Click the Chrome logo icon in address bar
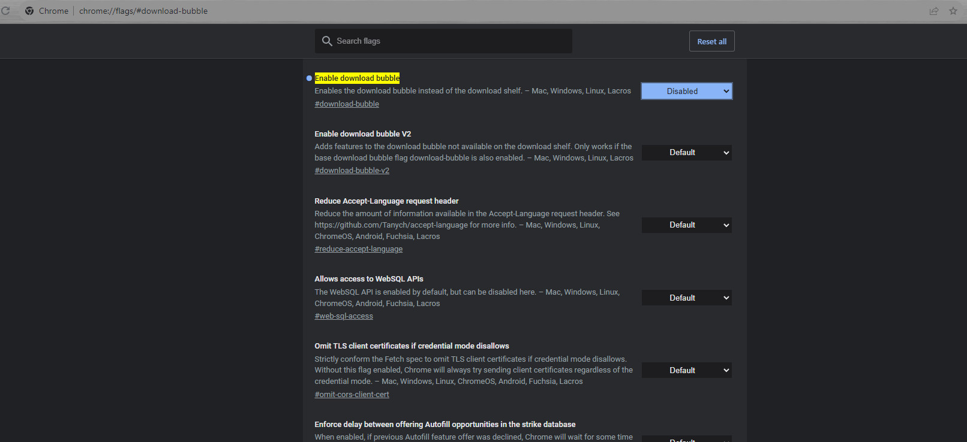Viewport: 967px width, 442px height. pos(29,11)
